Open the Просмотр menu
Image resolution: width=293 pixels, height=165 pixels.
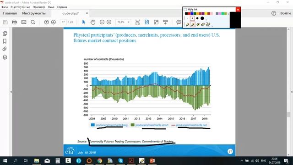pos(39,7)
